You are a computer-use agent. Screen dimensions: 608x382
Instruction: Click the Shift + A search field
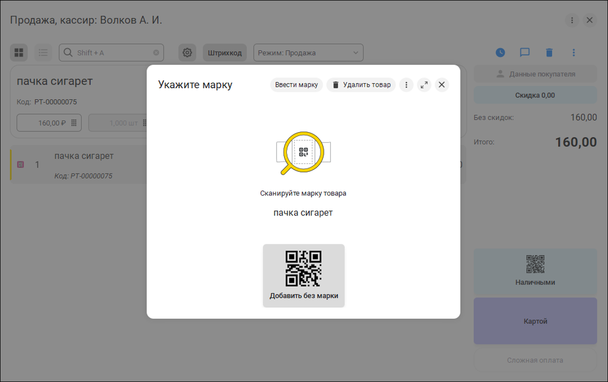point(112,52)
